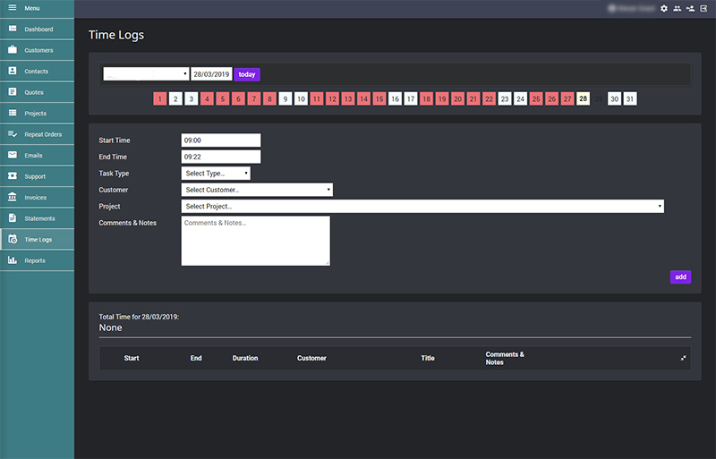
Task: Click the Duration column header
Action: (245, 358)
